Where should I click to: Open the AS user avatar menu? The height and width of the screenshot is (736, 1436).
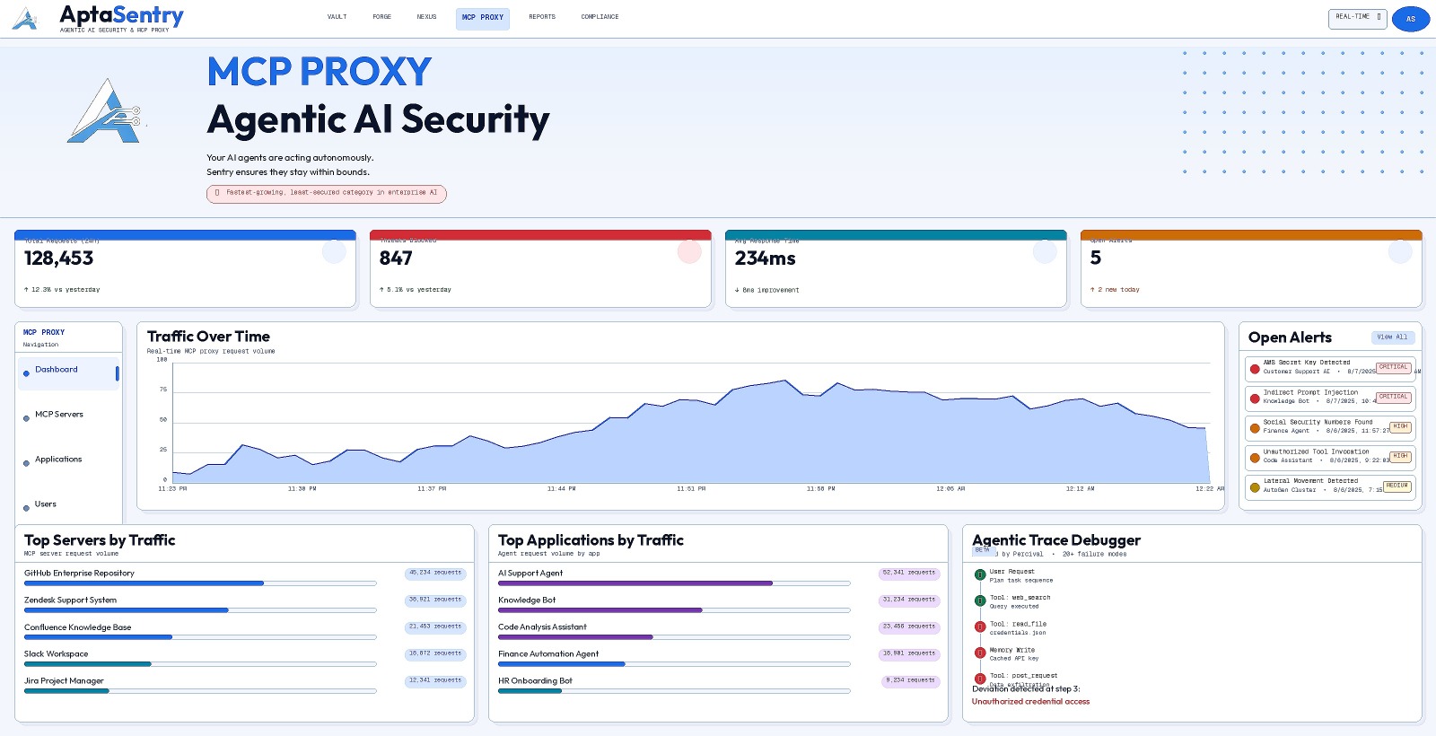pyautogui.click(x=1410, y=19)
